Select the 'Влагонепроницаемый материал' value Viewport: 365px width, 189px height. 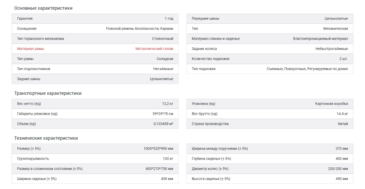coord(320,39)
